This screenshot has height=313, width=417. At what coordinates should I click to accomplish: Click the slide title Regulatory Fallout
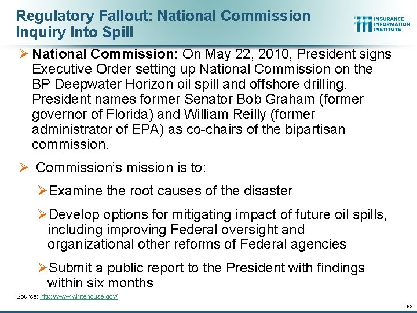click(x=163, y=16)
